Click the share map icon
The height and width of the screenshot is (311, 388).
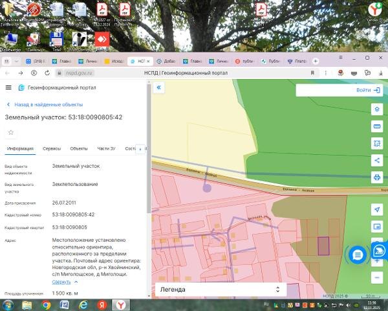377,161
